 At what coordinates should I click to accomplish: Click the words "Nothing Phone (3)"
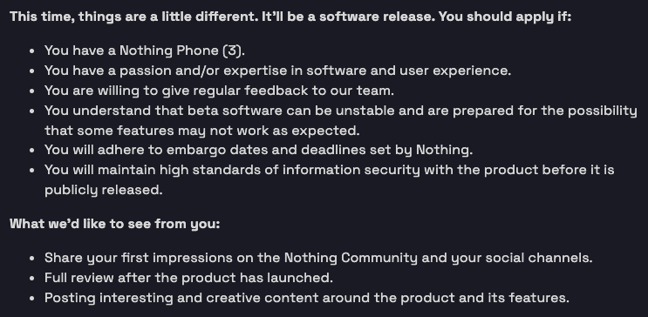click(181, 51)
